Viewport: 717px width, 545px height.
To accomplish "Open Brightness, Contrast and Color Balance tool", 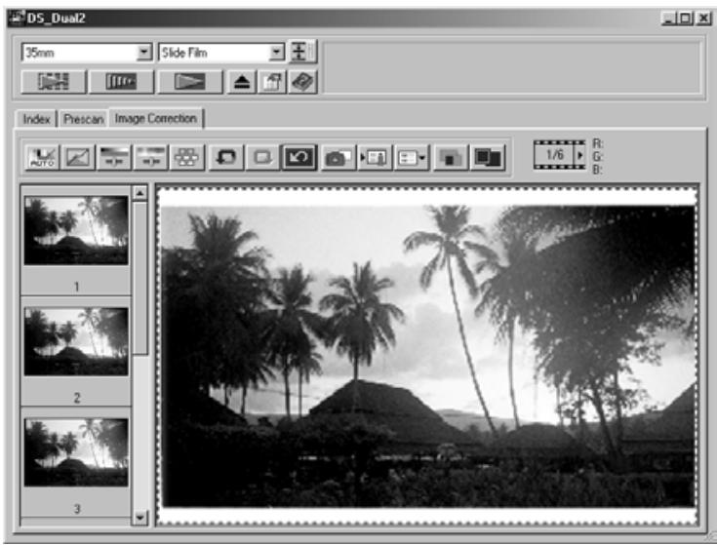I will pyautogui.click(x=114, y=158).
